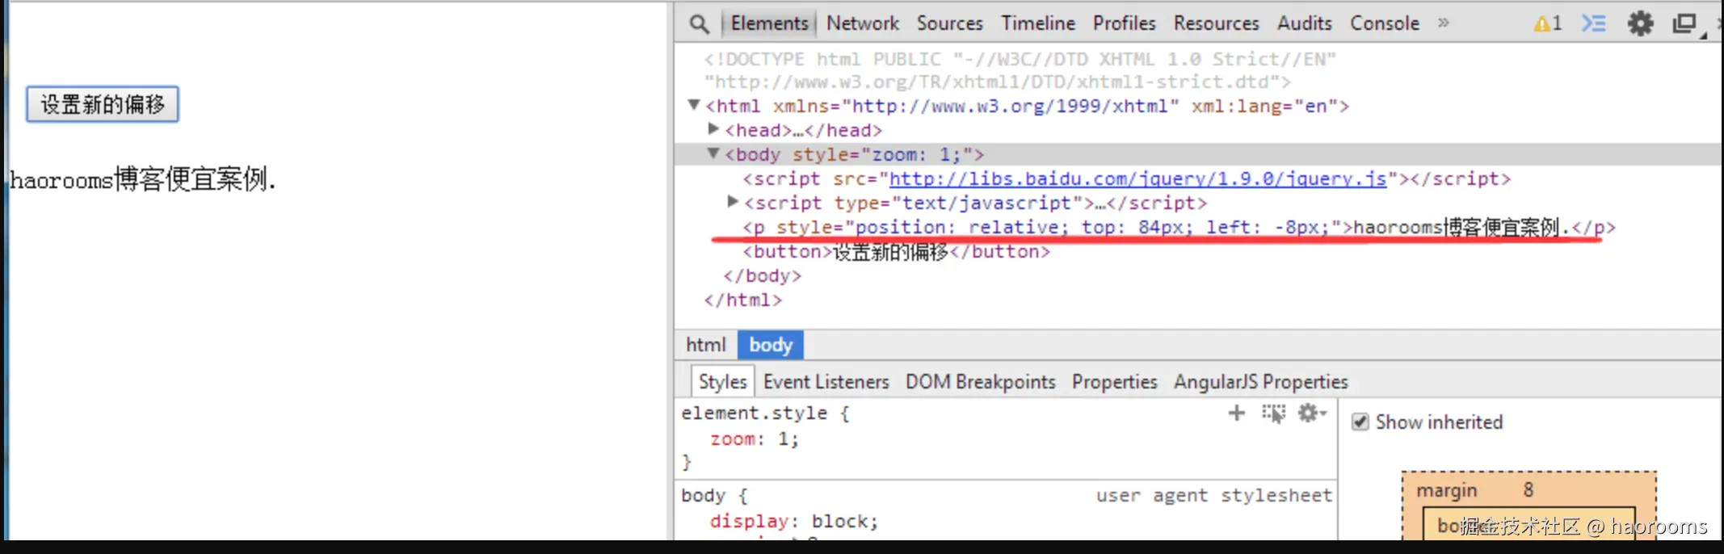Click the search magnifier icon in DevTools
Viewport: 1724px width, 554px height.
point(700,24)
